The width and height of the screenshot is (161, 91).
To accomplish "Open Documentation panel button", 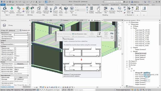I will [x=137, y=9].
